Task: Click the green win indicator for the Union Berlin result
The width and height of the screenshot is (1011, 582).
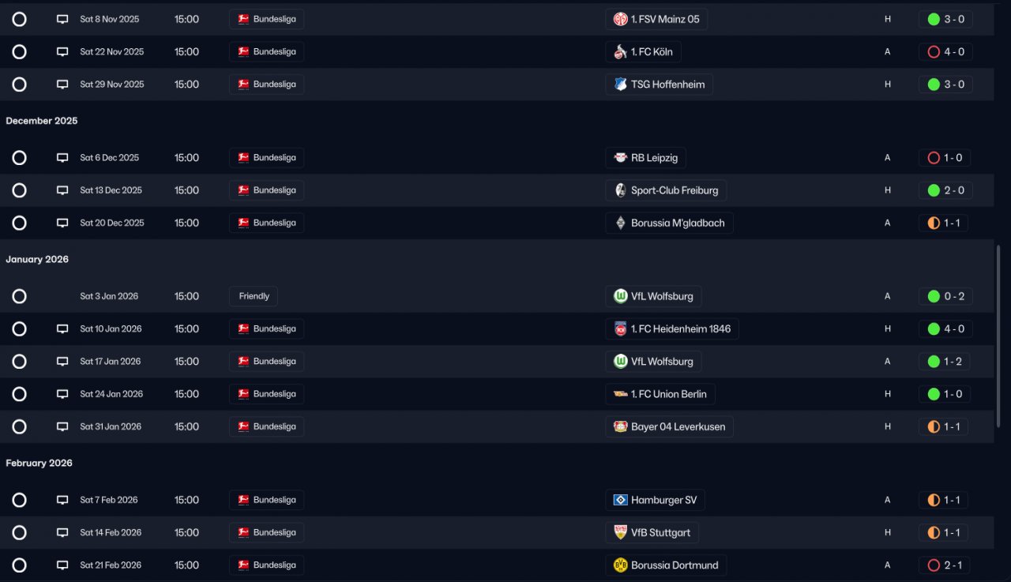Action: tap(934, 394)
